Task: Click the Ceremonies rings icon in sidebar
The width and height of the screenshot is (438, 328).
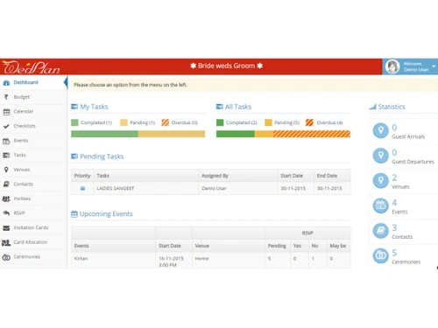Action: pos(6,257)
